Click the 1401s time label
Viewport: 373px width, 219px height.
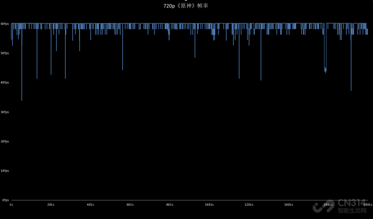pyautogui.click(x=289, y=204)
